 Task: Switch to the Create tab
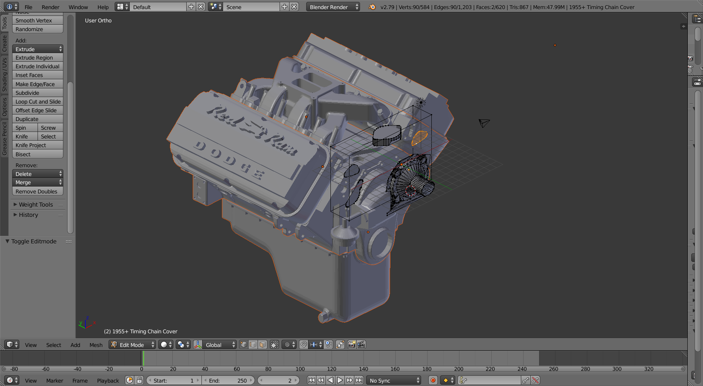tap(5, 43)
